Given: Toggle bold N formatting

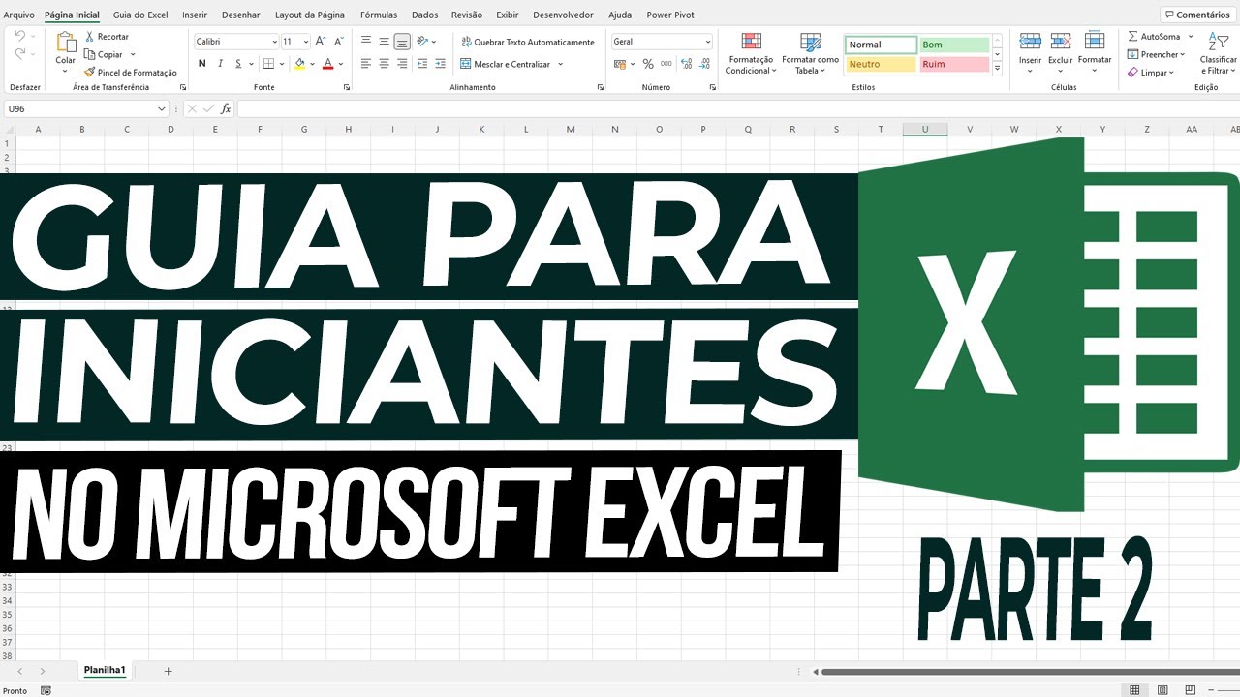Looking at the screenshot, I should (x=202, y=64).
